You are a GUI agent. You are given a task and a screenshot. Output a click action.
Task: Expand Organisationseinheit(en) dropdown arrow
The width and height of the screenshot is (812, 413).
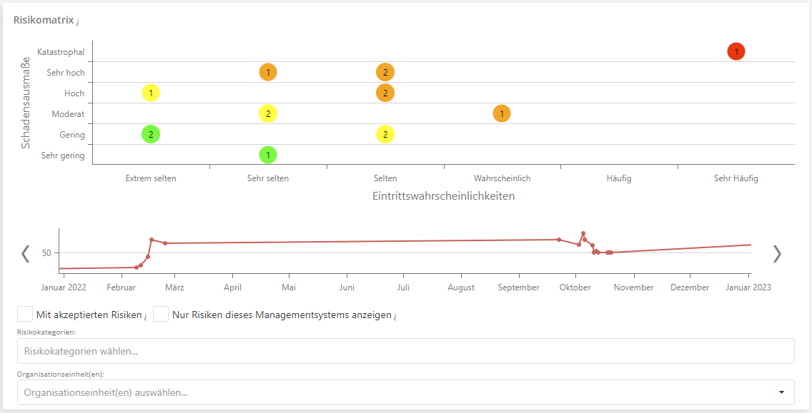pyautogui.click(x=781, y=392)
